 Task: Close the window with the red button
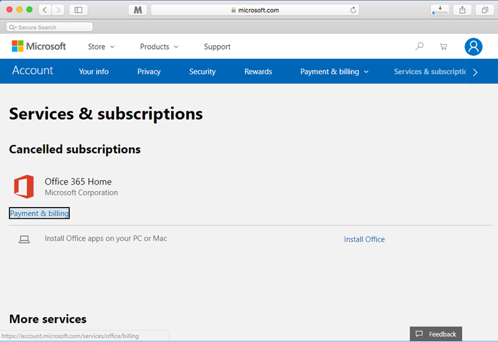tap(9, 9)
